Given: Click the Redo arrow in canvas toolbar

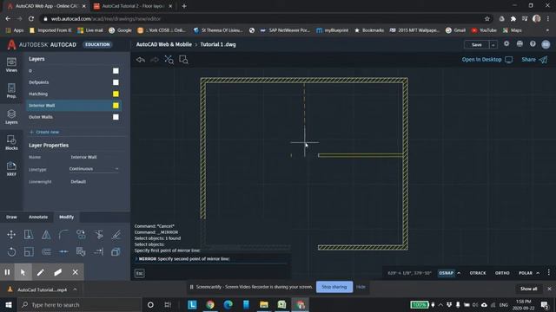Looking at the screenshot, I should (155, 60).
